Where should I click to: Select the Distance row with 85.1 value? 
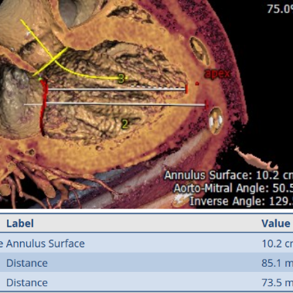click(x=146, y=263)
